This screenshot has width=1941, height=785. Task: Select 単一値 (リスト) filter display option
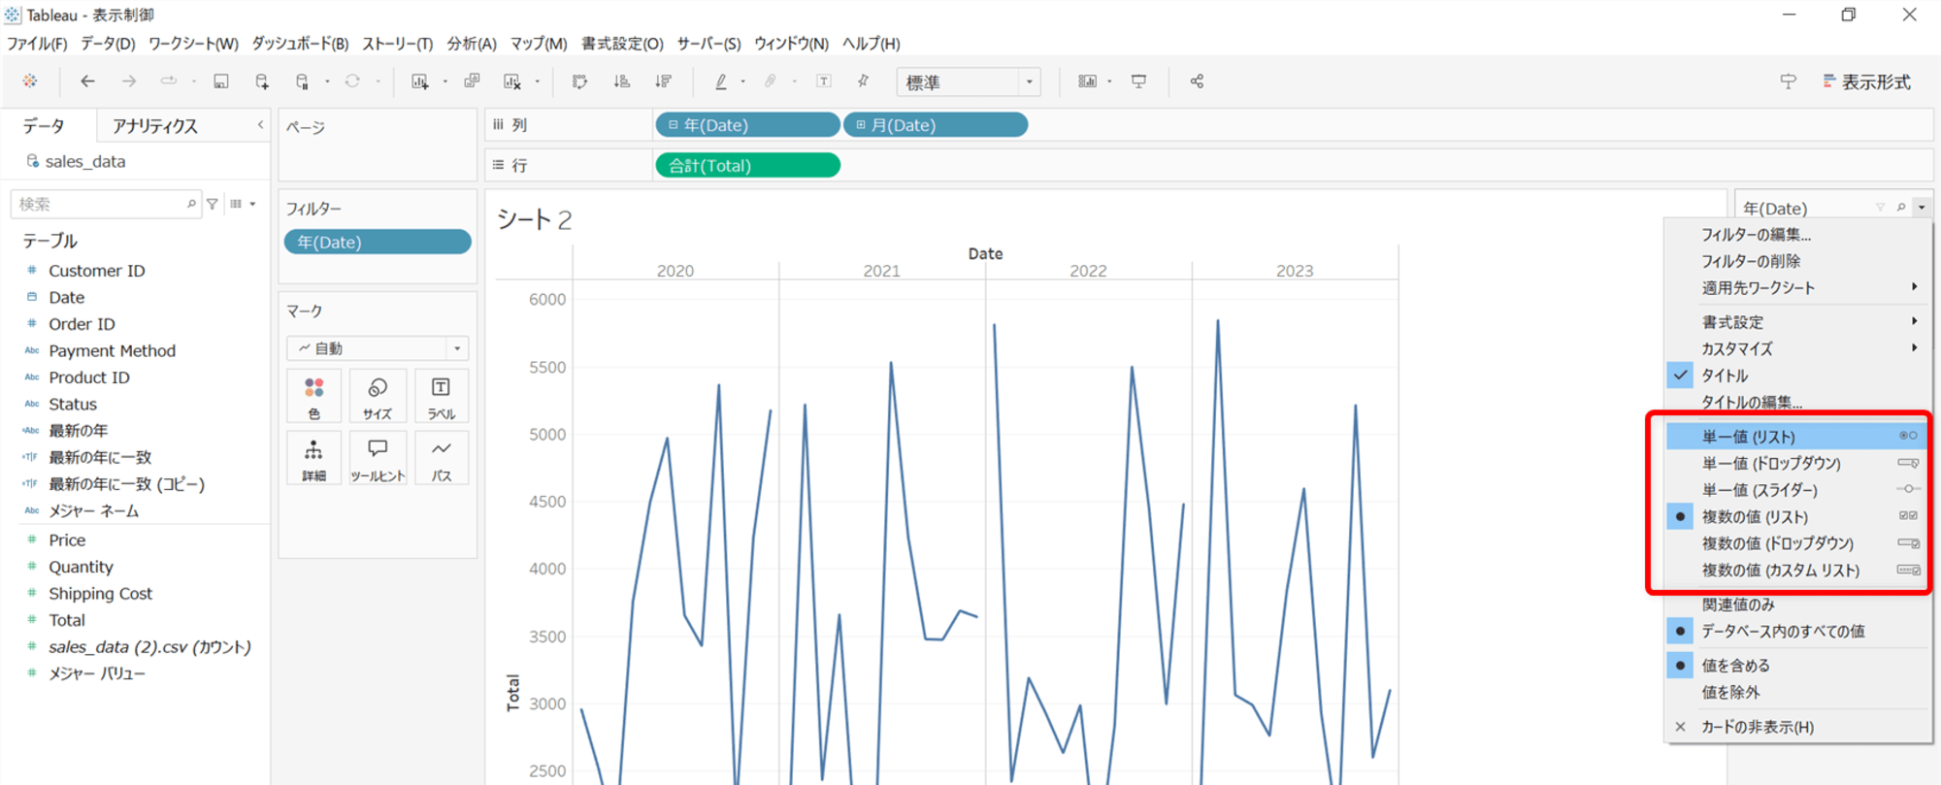(1797, 437)
